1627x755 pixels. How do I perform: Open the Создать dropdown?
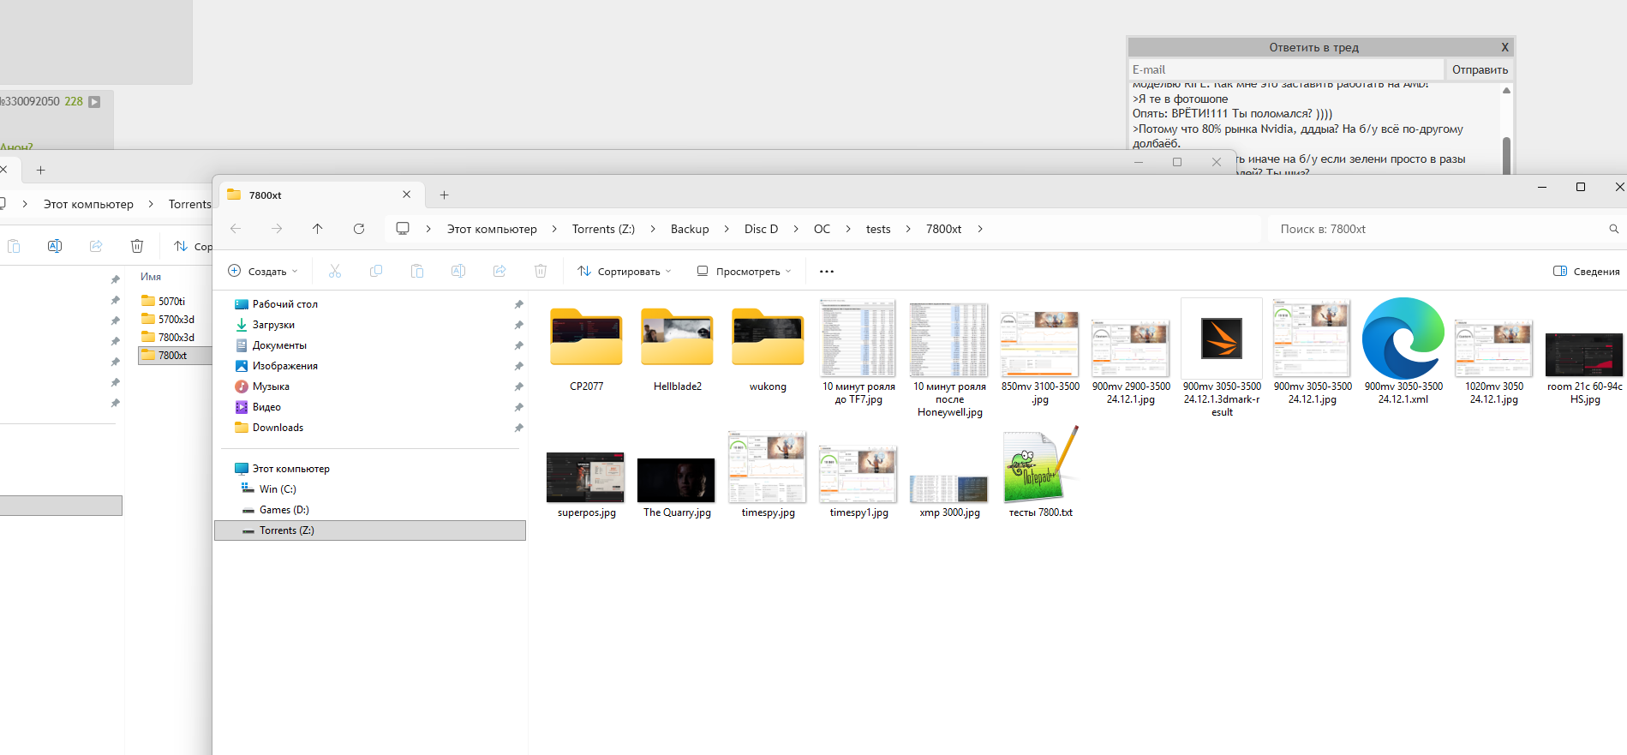pyautogui.click(x=263, y=272)
